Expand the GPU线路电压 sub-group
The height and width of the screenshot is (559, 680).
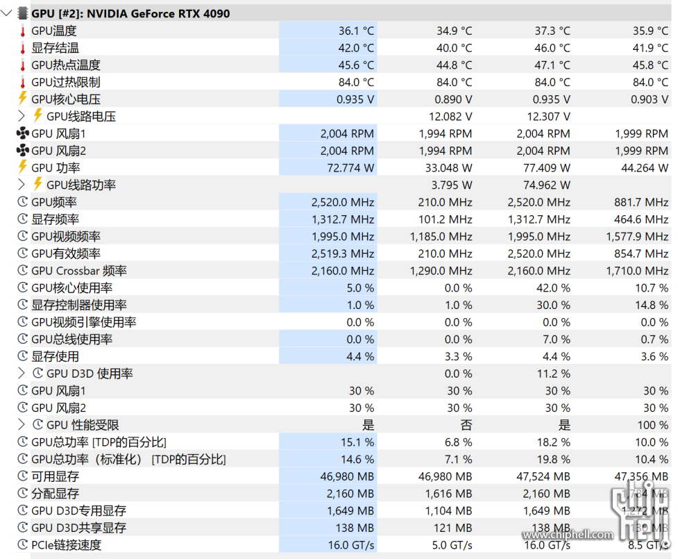[22, 116]
